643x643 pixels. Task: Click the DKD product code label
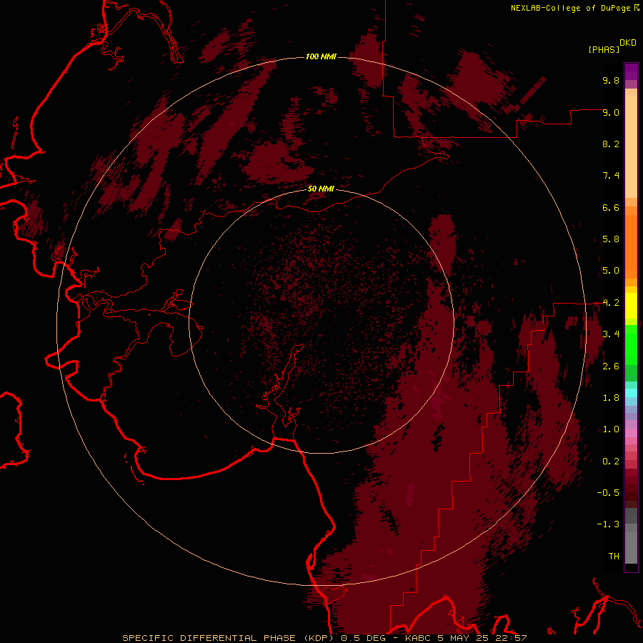tap(628, 43)
